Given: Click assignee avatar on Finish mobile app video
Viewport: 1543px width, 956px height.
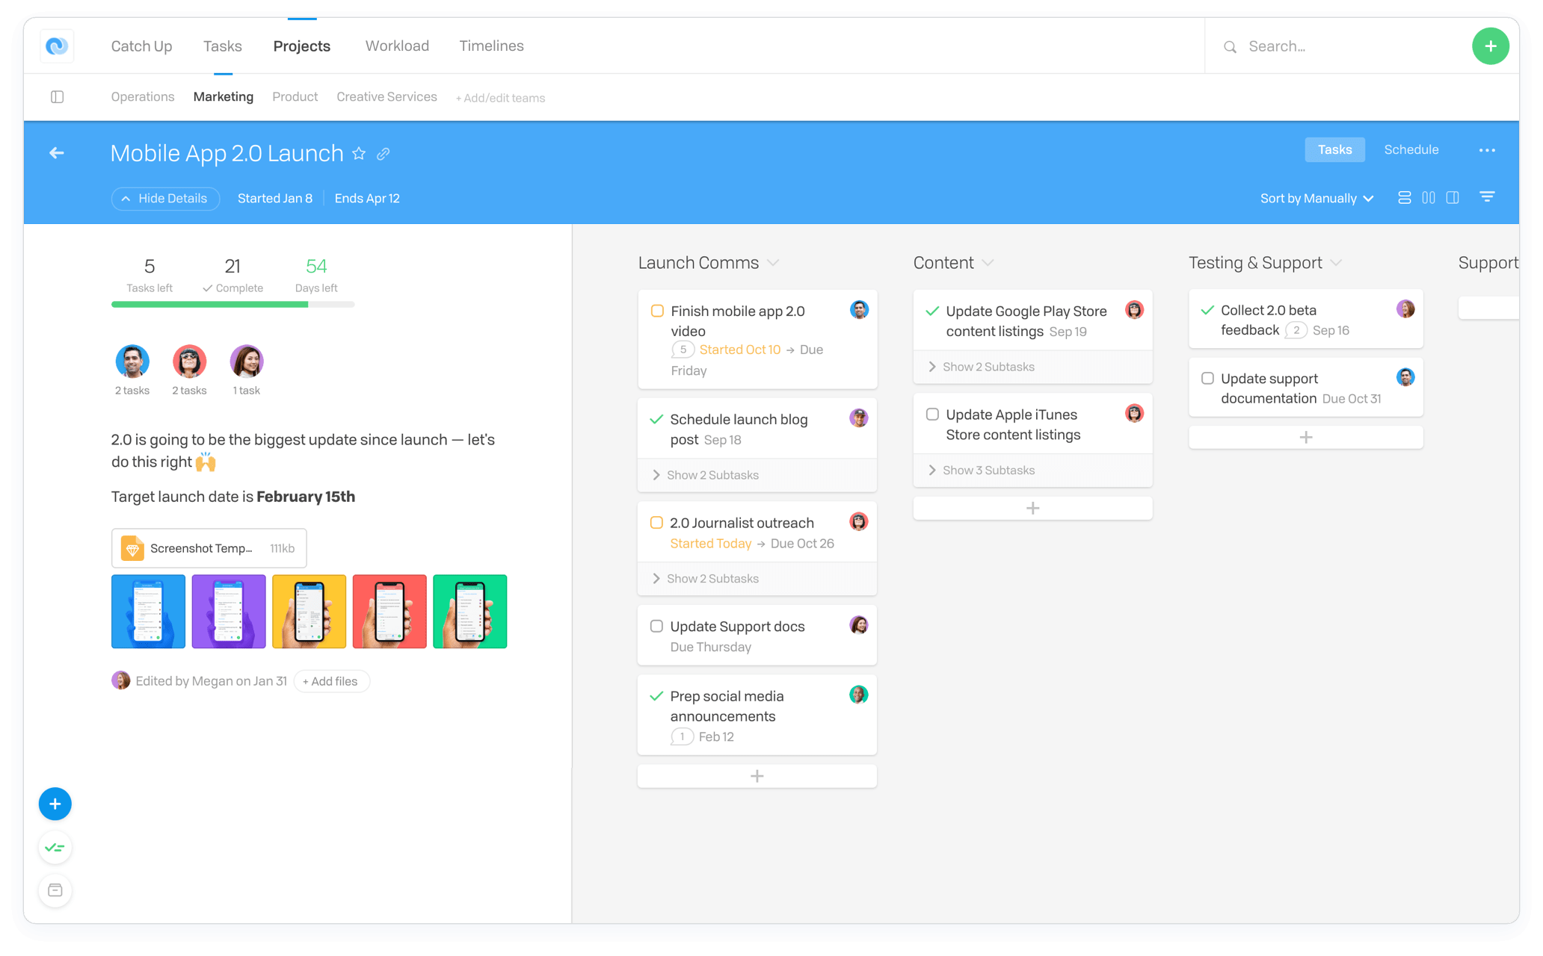Looking at the screenshot, I should pos(859,310).
